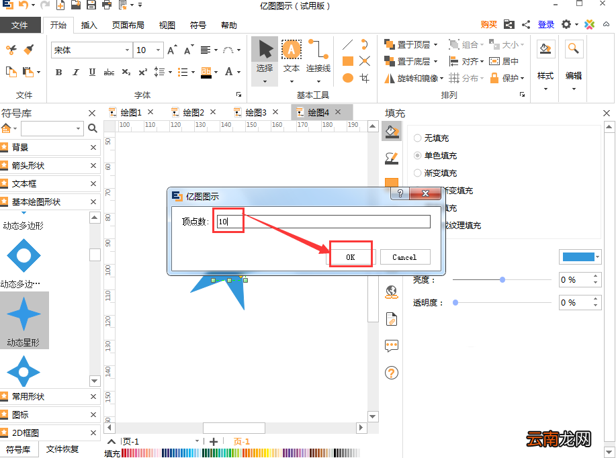The image size is (616, 458).
Task: Switch to the Page Layout ribbon tab
Action: [128, 25]
